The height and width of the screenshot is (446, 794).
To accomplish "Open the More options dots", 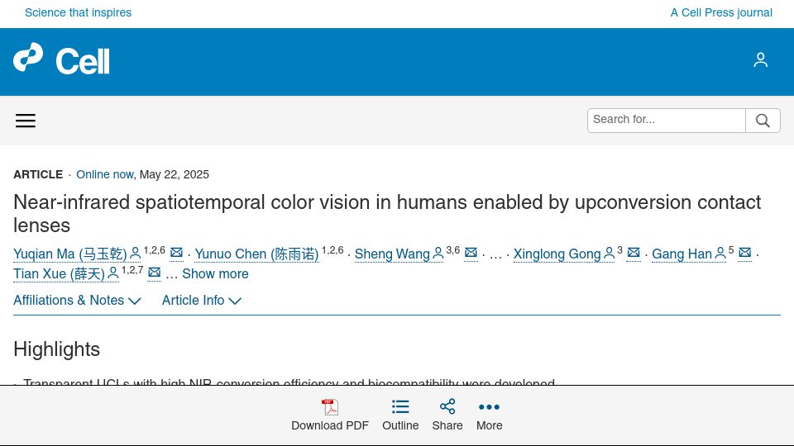I will 489,407.
